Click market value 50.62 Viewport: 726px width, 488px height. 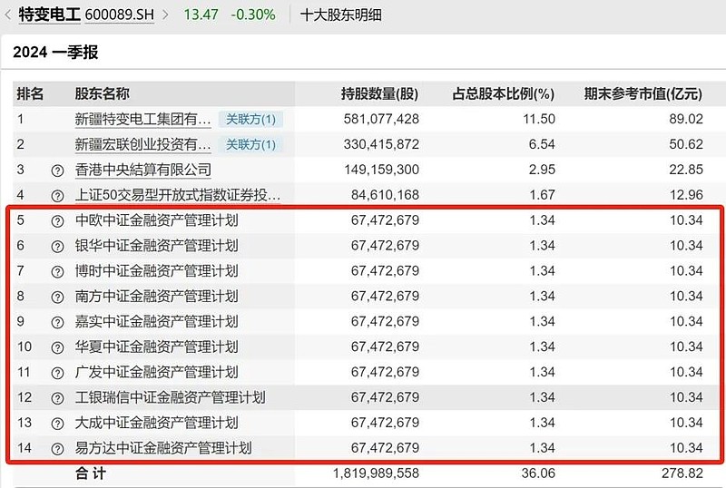point(686,144)
